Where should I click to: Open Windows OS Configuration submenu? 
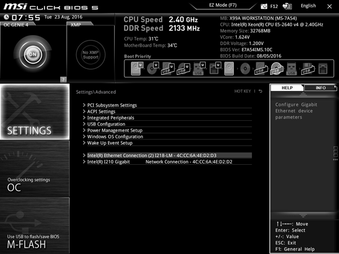(167, 137)
